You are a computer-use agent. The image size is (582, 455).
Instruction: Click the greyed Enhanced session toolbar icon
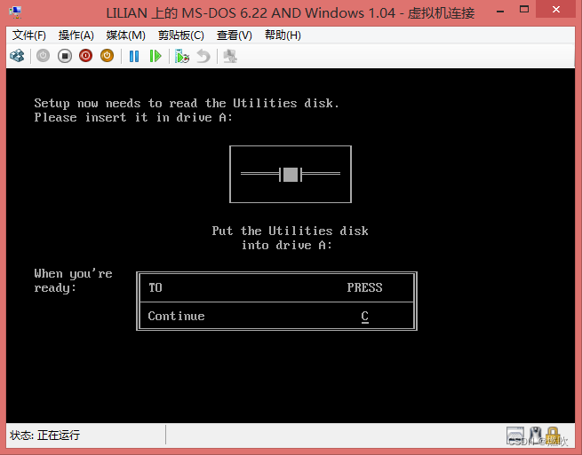230,56
